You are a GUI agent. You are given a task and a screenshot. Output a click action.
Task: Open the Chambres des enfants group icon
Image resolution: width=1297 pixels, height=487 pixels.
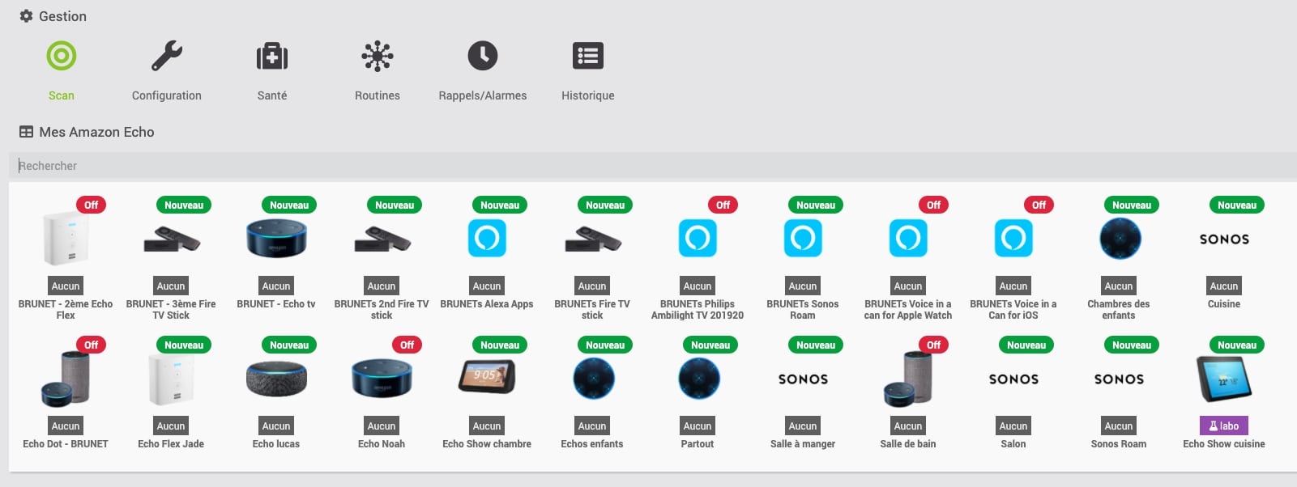1120,239
